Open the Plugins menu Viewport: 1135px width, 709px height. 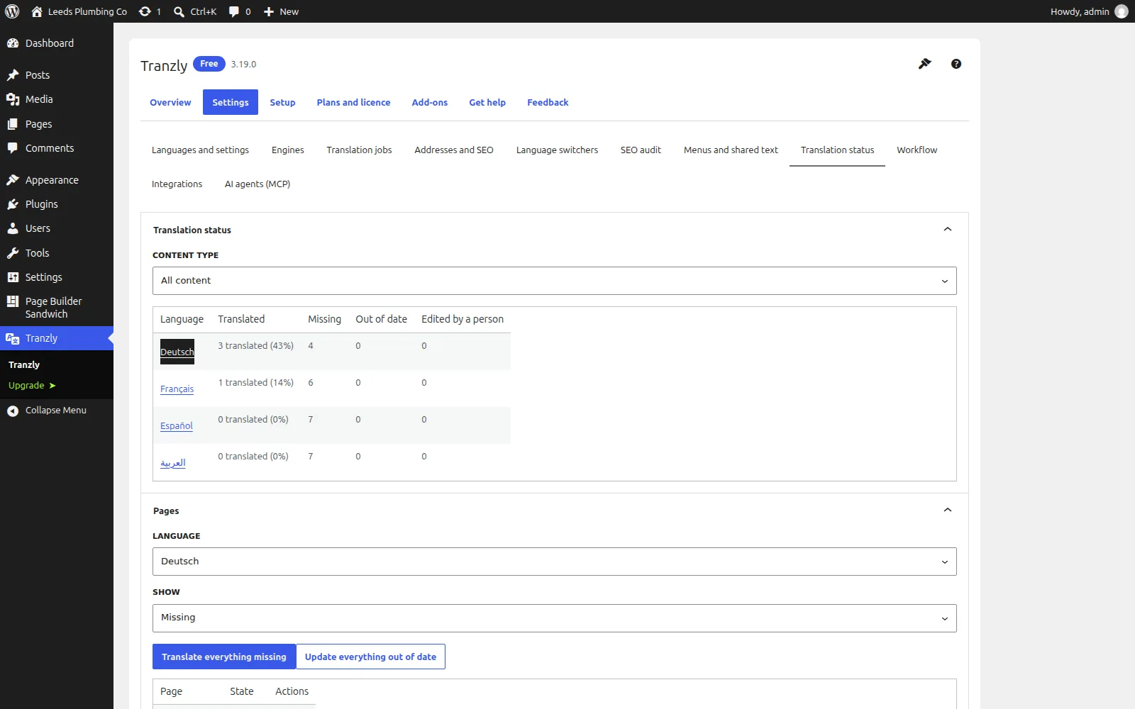(x=57, y=204)
